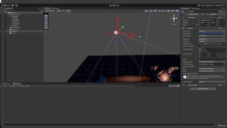Toggle scene lighting button in scene toolbar
The height and width of the screenshot is (128, 227).
[x=155, y=11]
